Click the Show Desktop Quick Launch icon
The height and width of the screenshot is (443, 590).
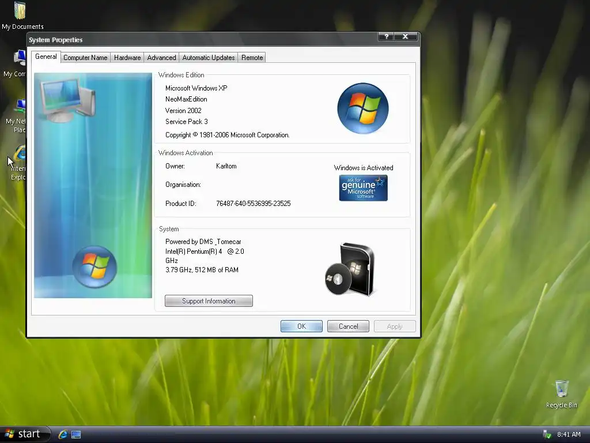pyautogui.click(x=76, y=435)
